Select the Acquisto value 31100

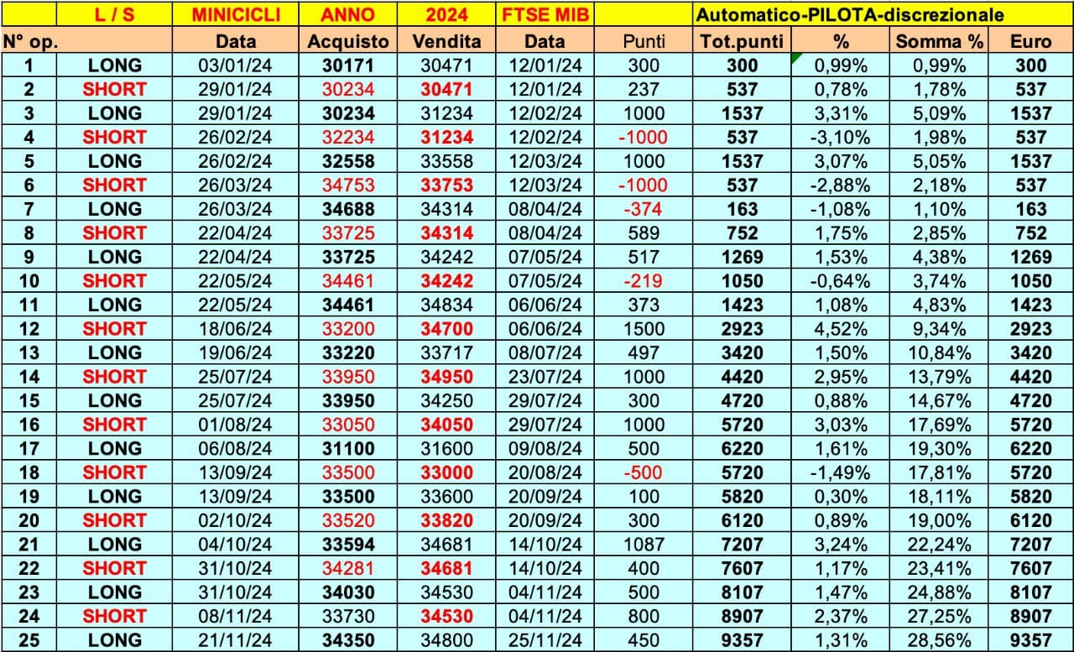(348, 448)
